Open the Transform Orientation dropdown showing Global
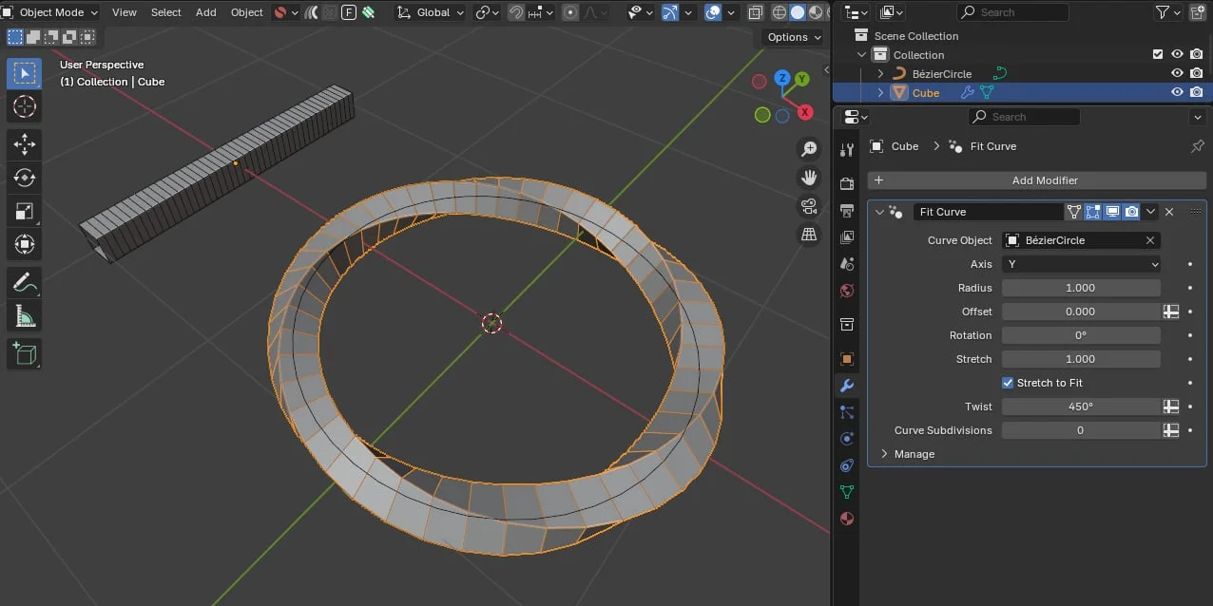This screenshot has height=606, width=1213. tap(433, 12)
